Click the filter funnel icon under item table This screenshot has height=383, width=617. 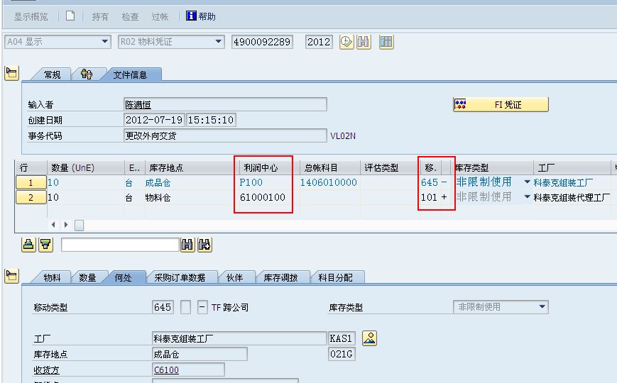[45, 245]
